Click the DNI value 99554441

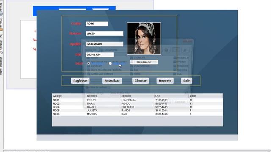(x=171, y=107)
